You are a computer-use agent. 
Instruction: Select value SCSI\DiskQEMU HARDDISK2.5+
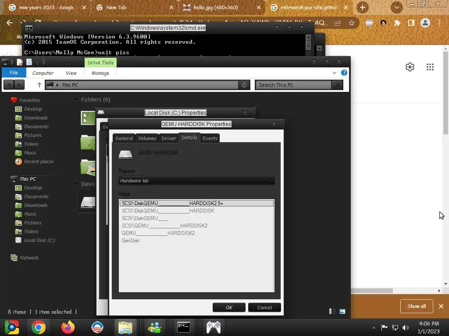click(196, 203)
